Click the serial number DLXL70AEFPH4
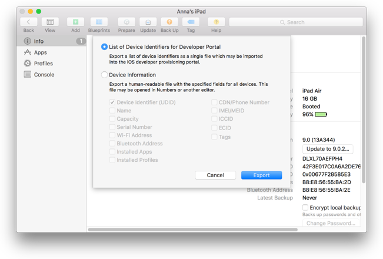 pyautogui.click(x=322, y=158)
